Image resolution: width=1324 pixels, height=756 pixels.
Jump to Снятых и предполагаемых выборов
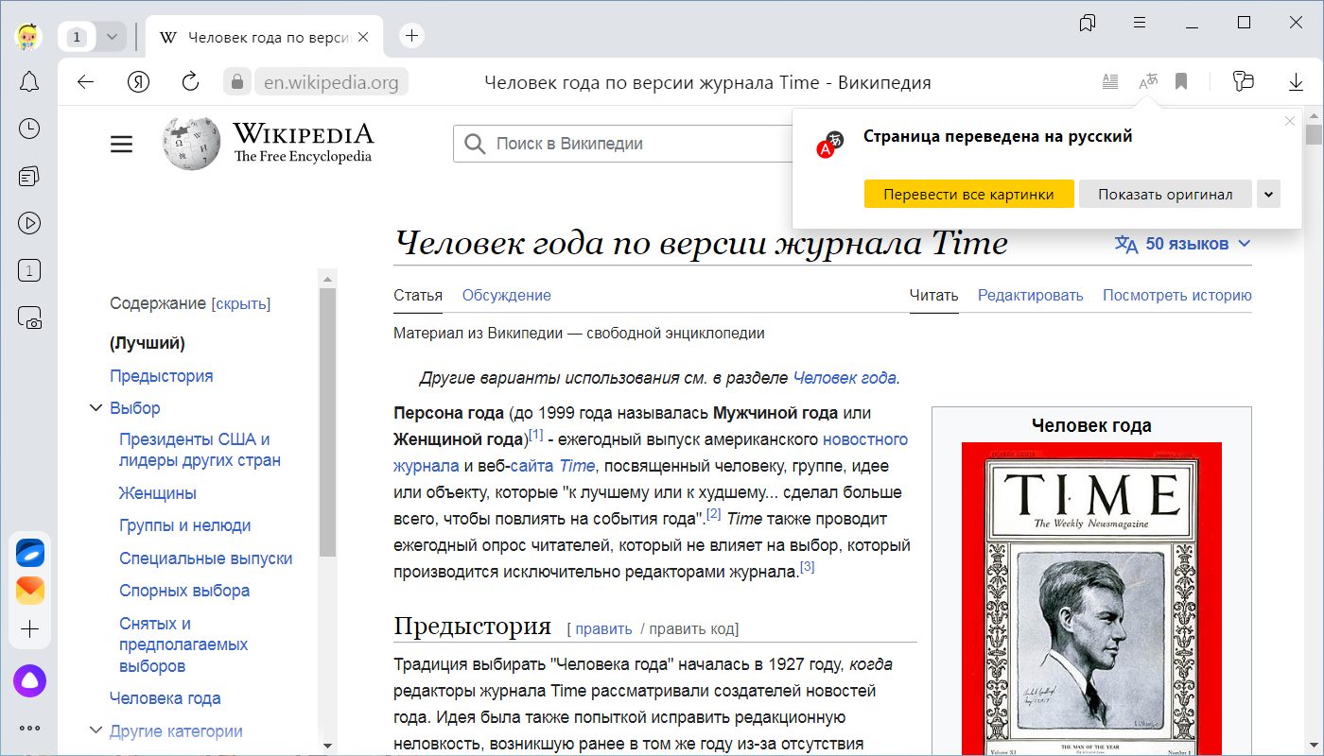click(183, 644)
